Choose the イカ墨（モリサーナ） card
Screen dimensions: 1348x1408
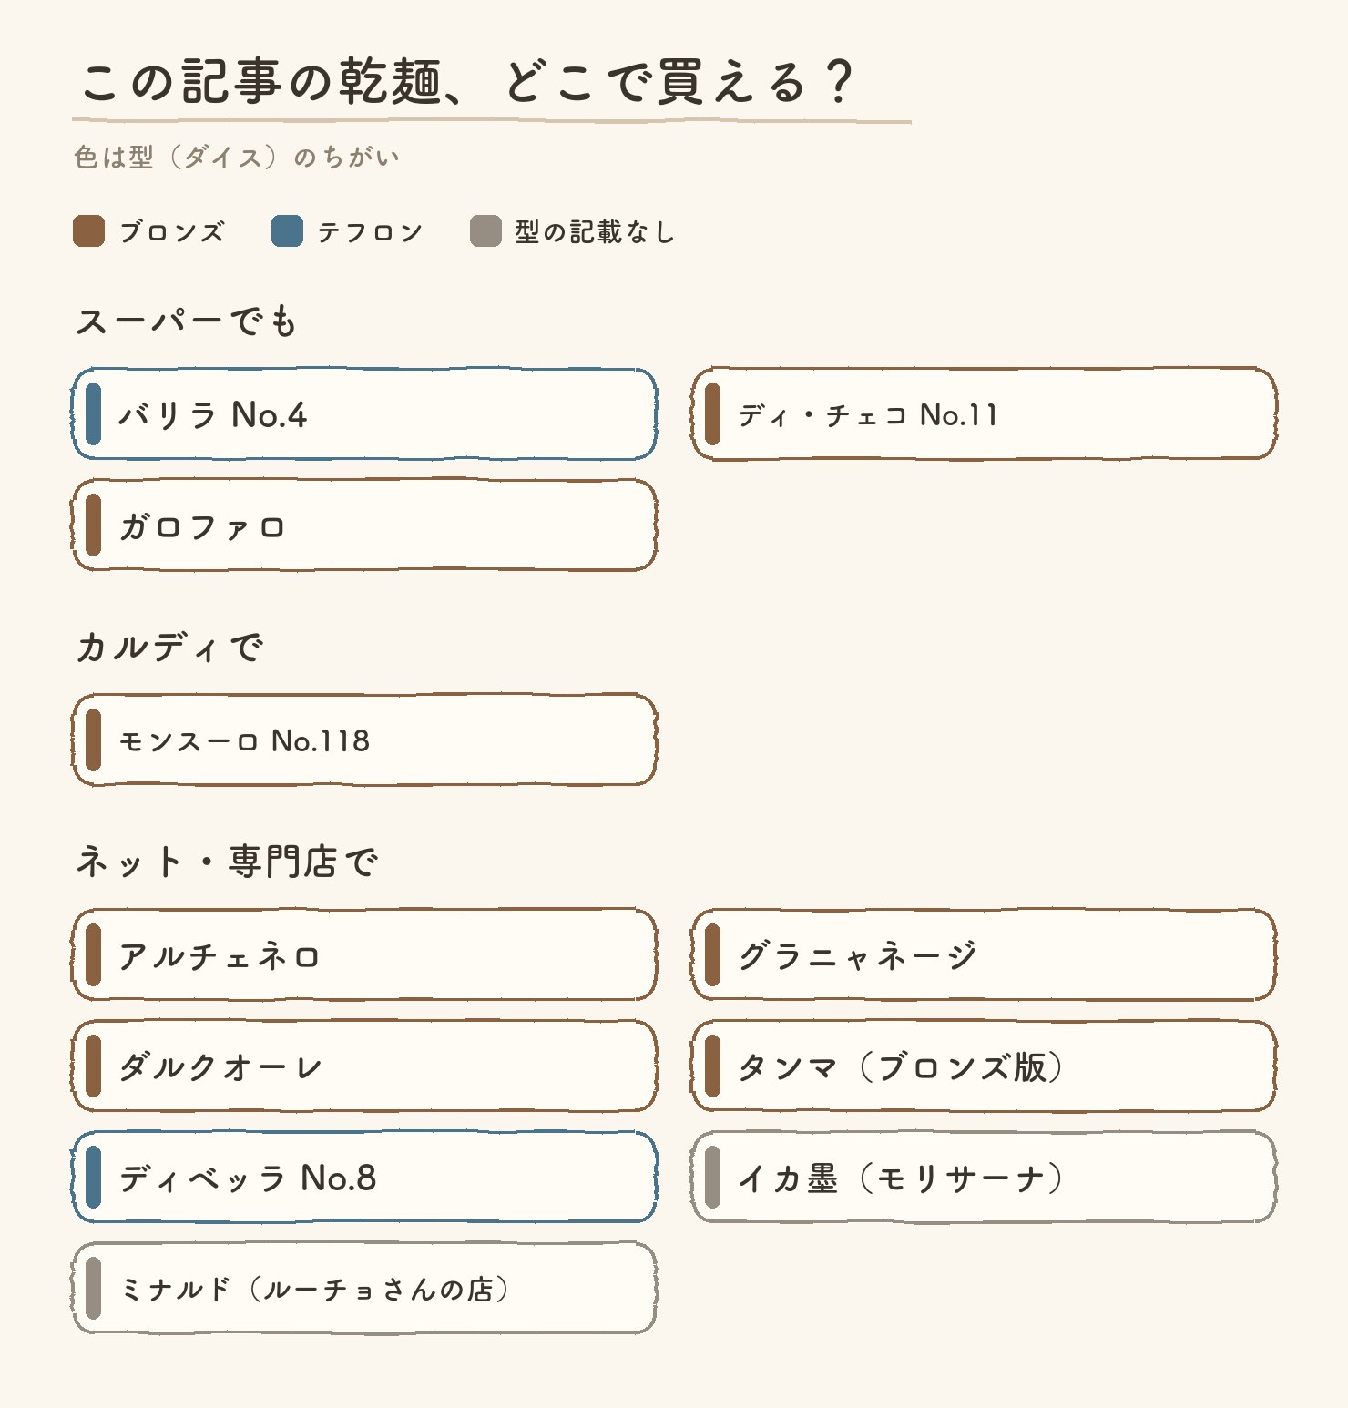click(985, 1177)
